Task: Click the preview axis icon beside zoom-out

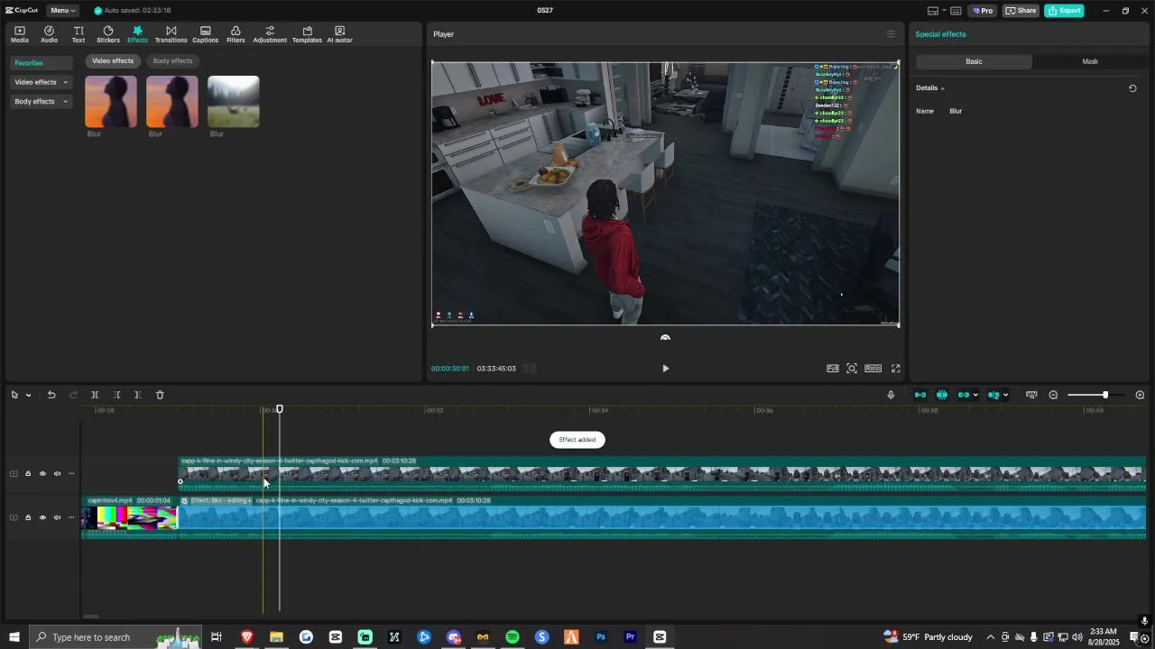Action: 1031,395
